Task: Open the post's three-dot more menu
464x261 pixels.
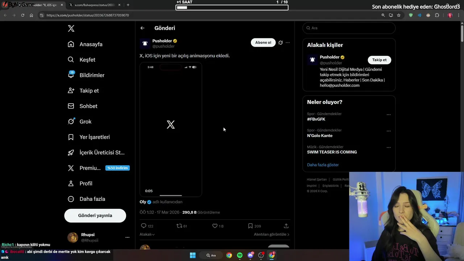Action: pyautogui.click(x=288, y=42)
